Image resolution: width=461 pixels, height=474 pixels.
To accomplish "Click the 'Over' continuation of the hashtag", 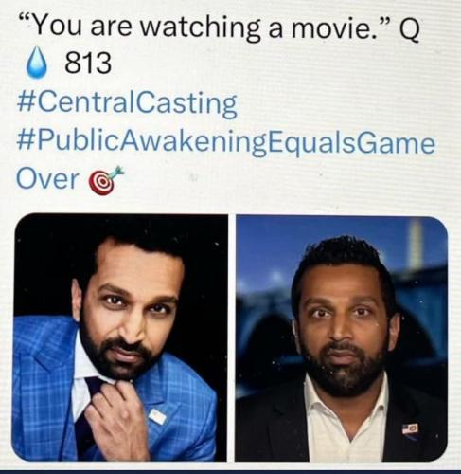I will (46, 179).
